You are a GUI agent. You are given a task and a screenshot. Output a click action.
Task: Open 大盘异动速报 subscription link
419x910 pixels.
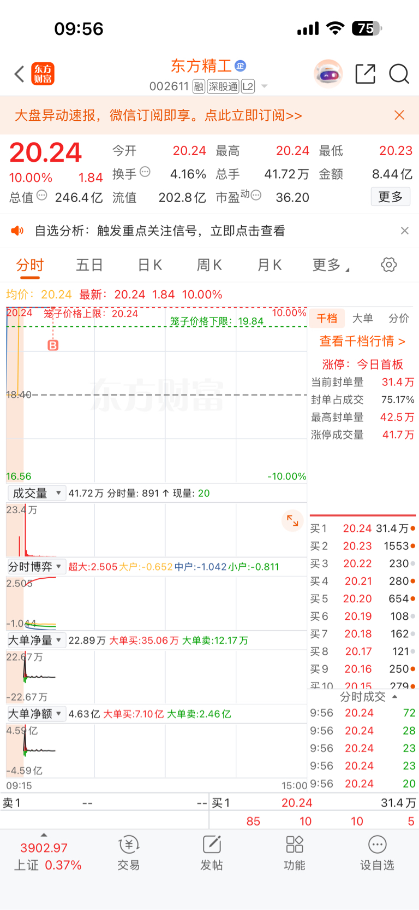pos(158,115)
